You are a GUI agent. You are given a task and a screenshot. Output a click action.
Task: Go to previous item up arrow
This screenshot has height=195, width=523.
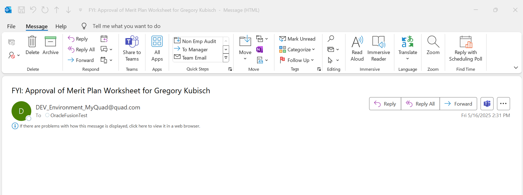pos(57,10)
